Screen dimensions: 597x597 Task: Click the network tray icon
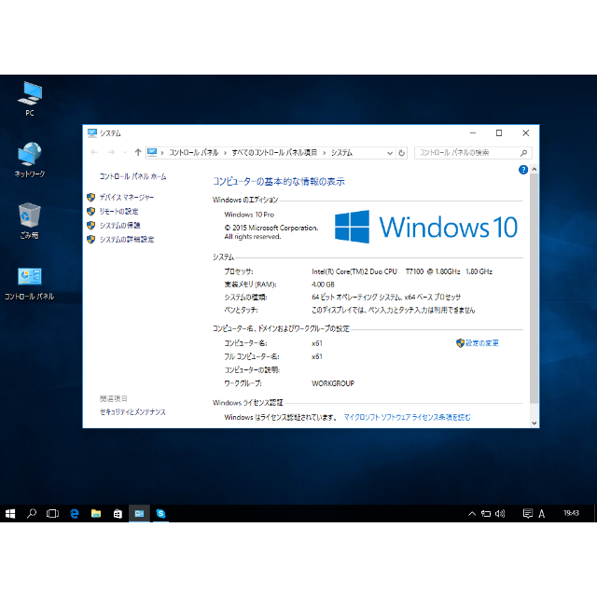click(x=486, y=514)
